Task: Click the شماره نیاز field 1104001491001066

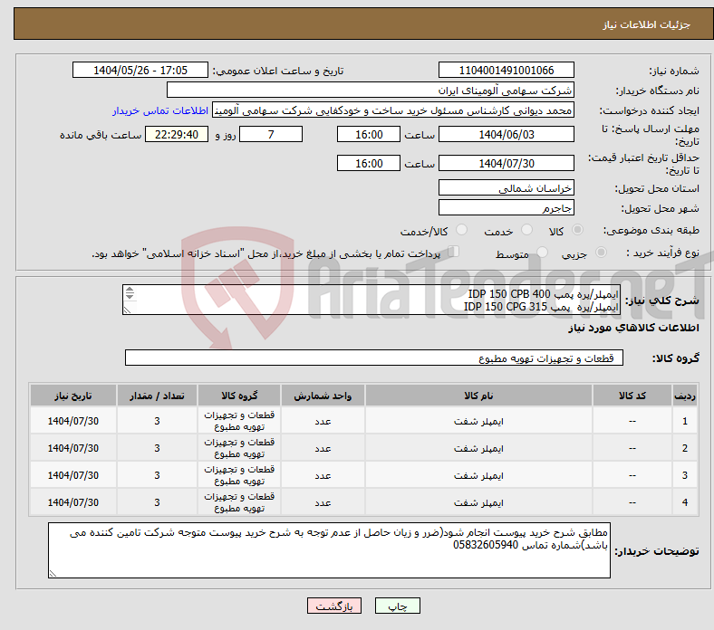Action: [506, 70]
